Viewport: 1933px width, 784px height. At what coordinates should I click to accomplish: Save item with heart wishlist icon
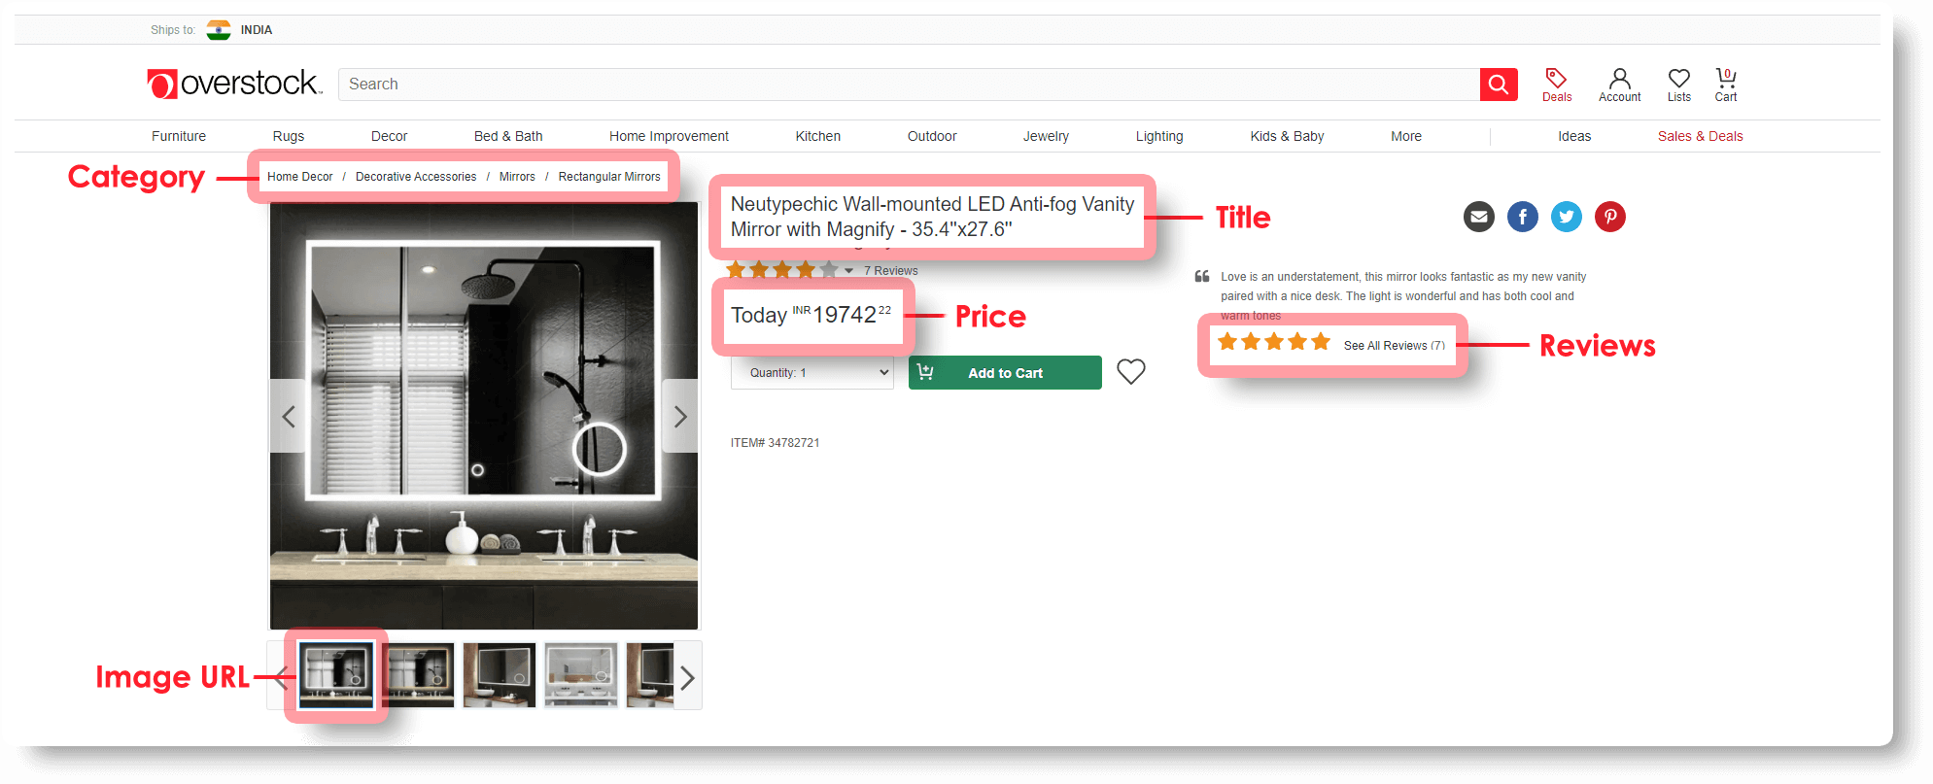(x=1131, y=372)
